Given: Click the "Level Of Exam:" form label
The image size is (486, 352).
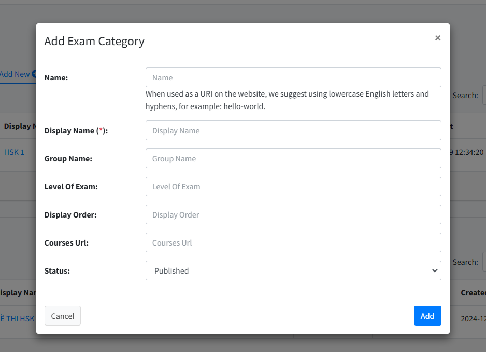Looking at the screenshot, I should 71,187.
